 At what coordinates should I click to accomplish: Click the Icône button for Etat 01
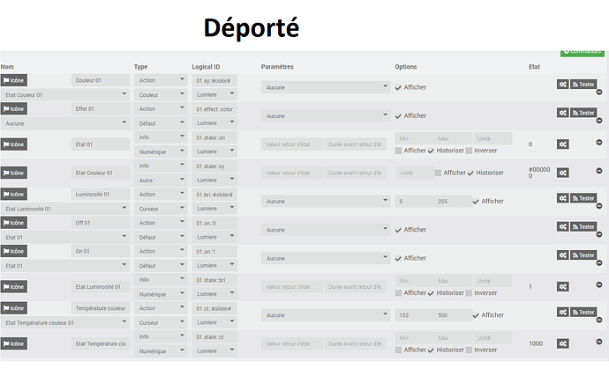(14, 144)
